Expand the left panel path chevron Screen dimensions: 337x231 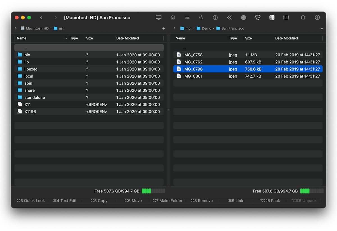coord(16,28)
